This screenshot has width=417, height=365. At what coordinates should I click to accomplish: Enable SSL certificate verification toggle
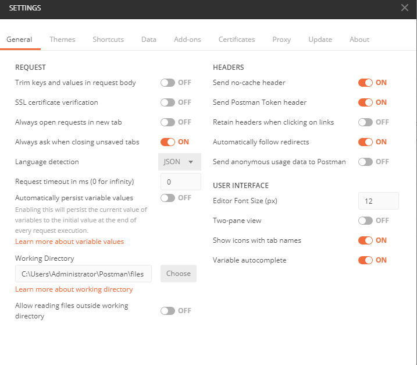(167, 102)
